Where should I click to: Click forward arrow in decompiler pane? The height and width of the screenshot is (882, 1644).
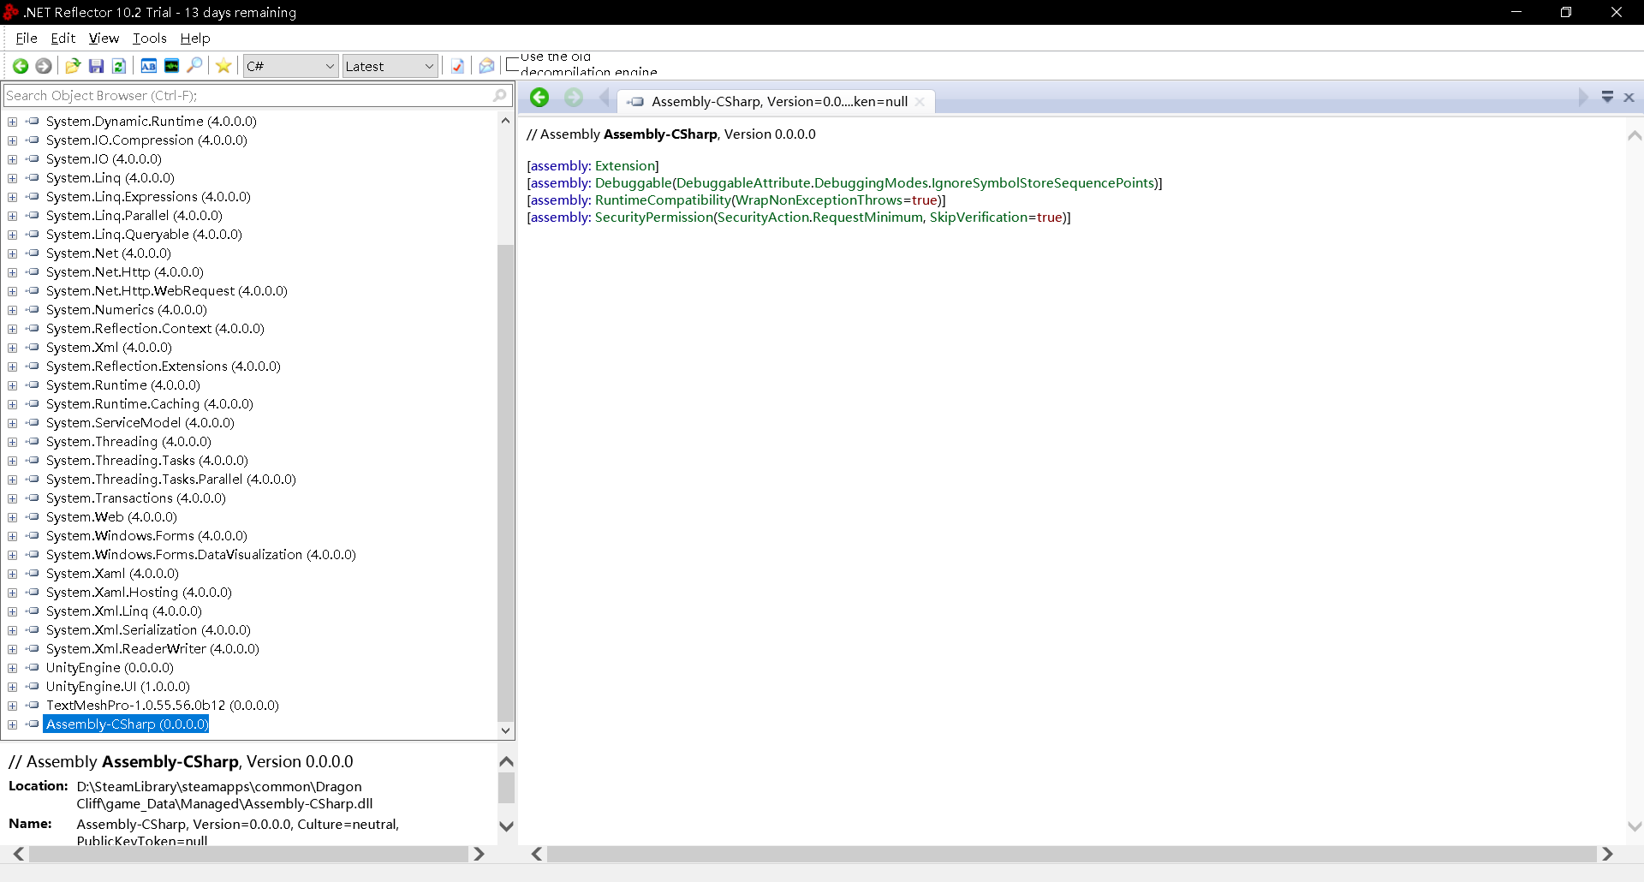[574, 98]
